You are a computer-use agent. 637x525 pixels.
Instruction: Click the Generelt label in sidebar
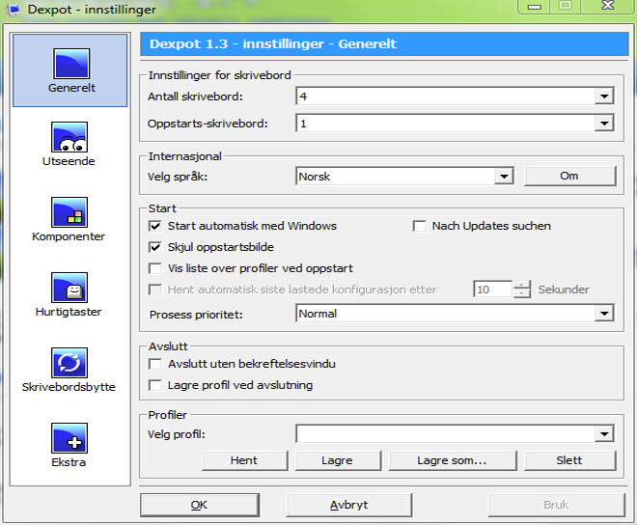[x=71, y=88]
